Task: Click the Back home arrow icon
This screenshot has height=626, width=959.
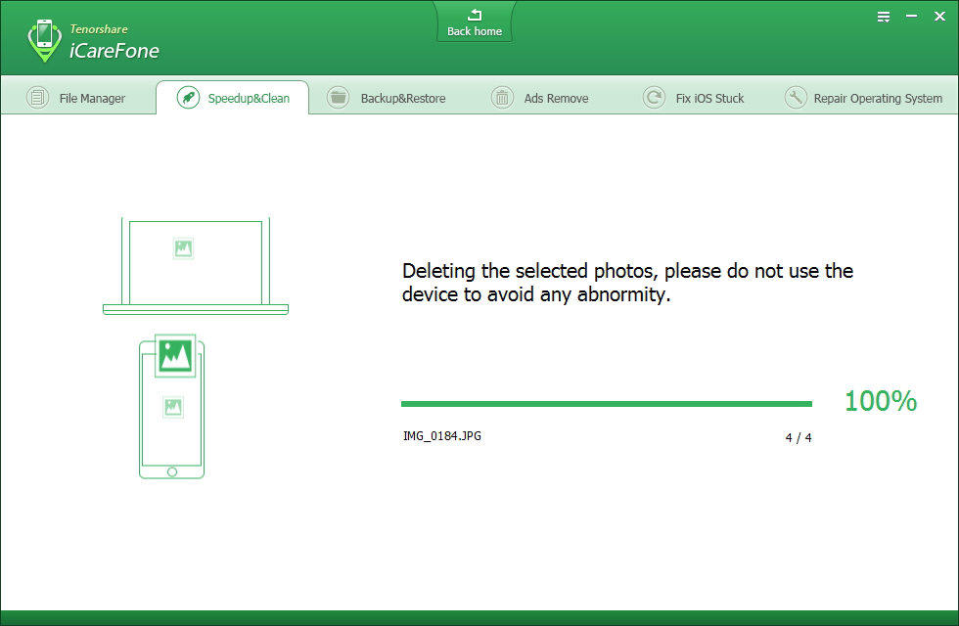Action: (x=475, y=15)
